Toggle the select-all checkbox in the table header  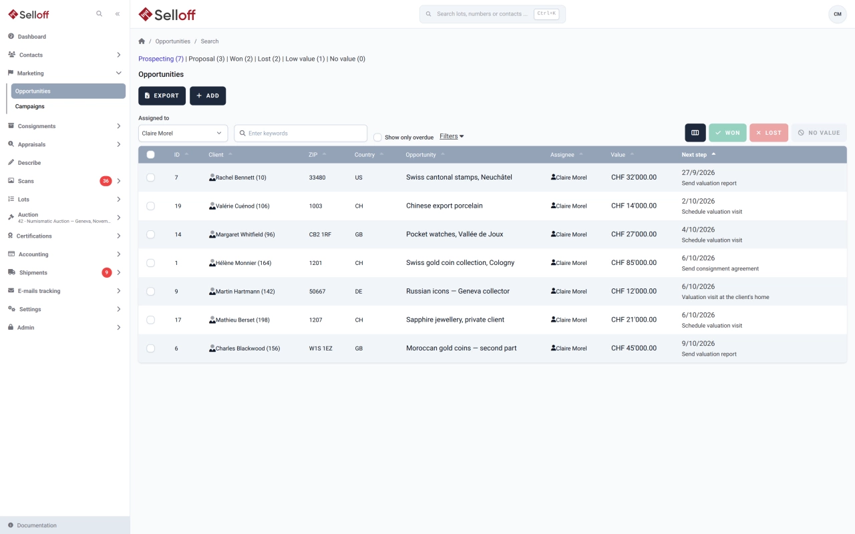(x=150, y=154)
